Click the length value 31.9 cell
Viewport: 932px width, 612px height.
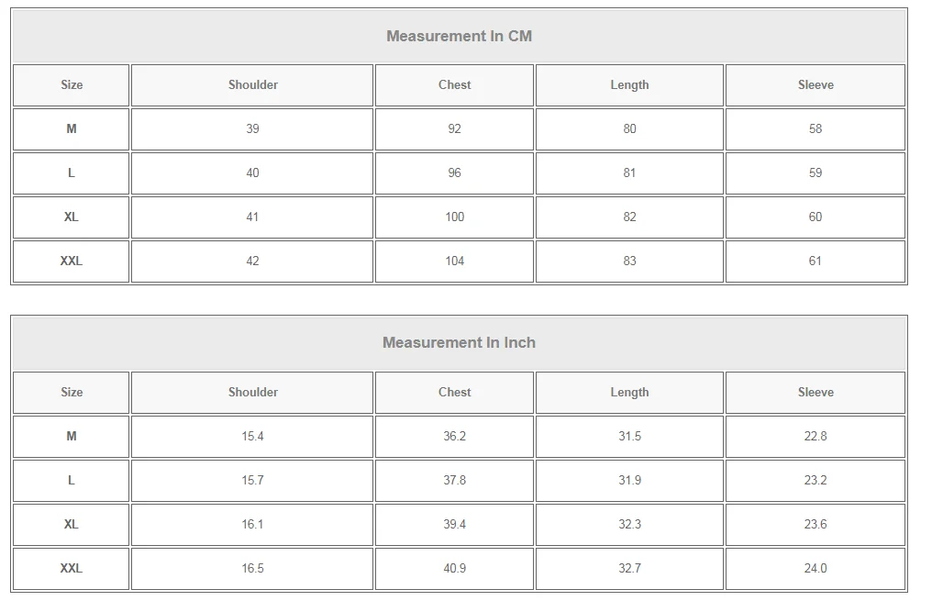[x=629, y=481]
